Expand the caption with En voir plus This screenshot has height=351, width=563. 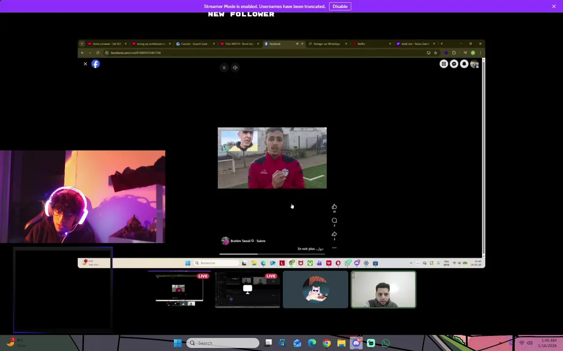click(305, 249)
